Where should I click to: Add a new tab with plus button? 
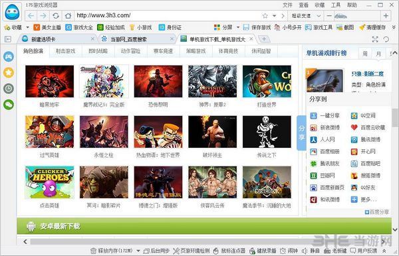264,39
